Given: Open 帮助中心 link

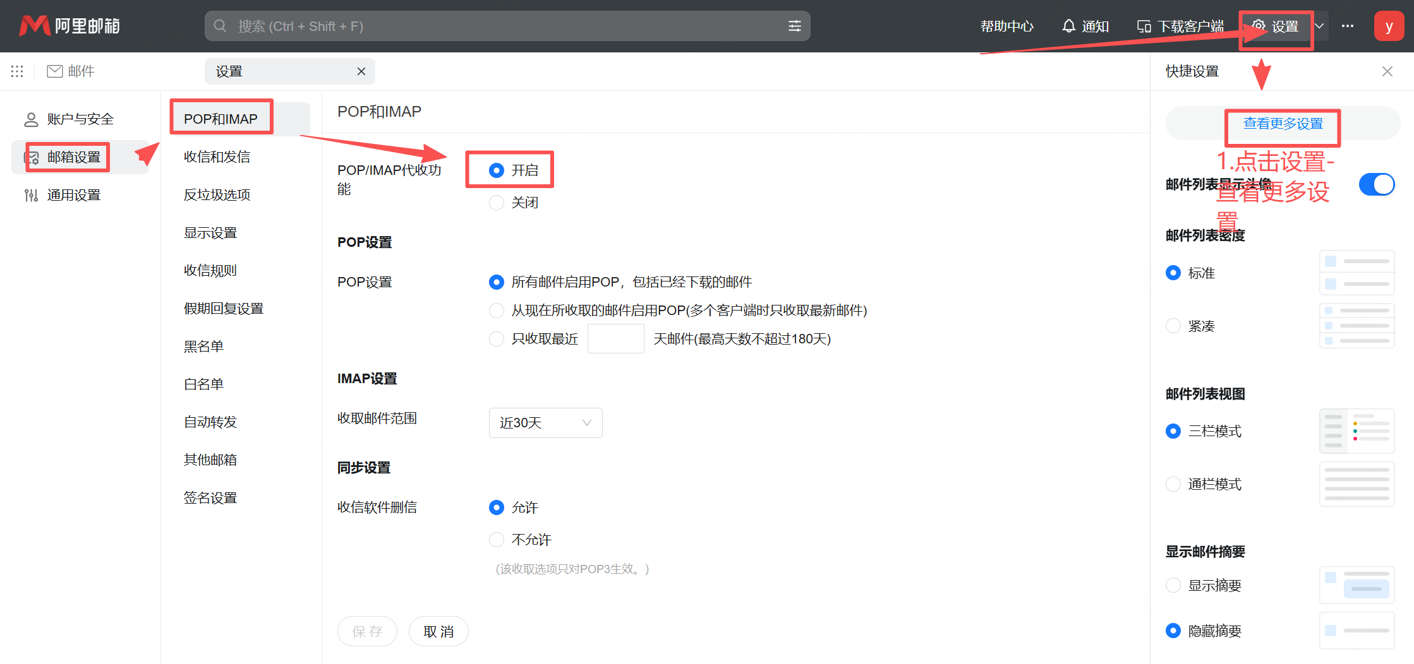Looking at the screenshot, I should [1007, 26].
